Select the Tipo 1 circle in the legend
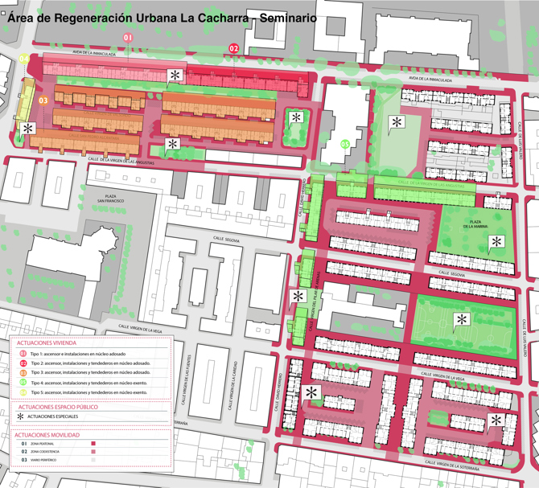The width and height of the screenshot is (539, 488). (22, 354)
